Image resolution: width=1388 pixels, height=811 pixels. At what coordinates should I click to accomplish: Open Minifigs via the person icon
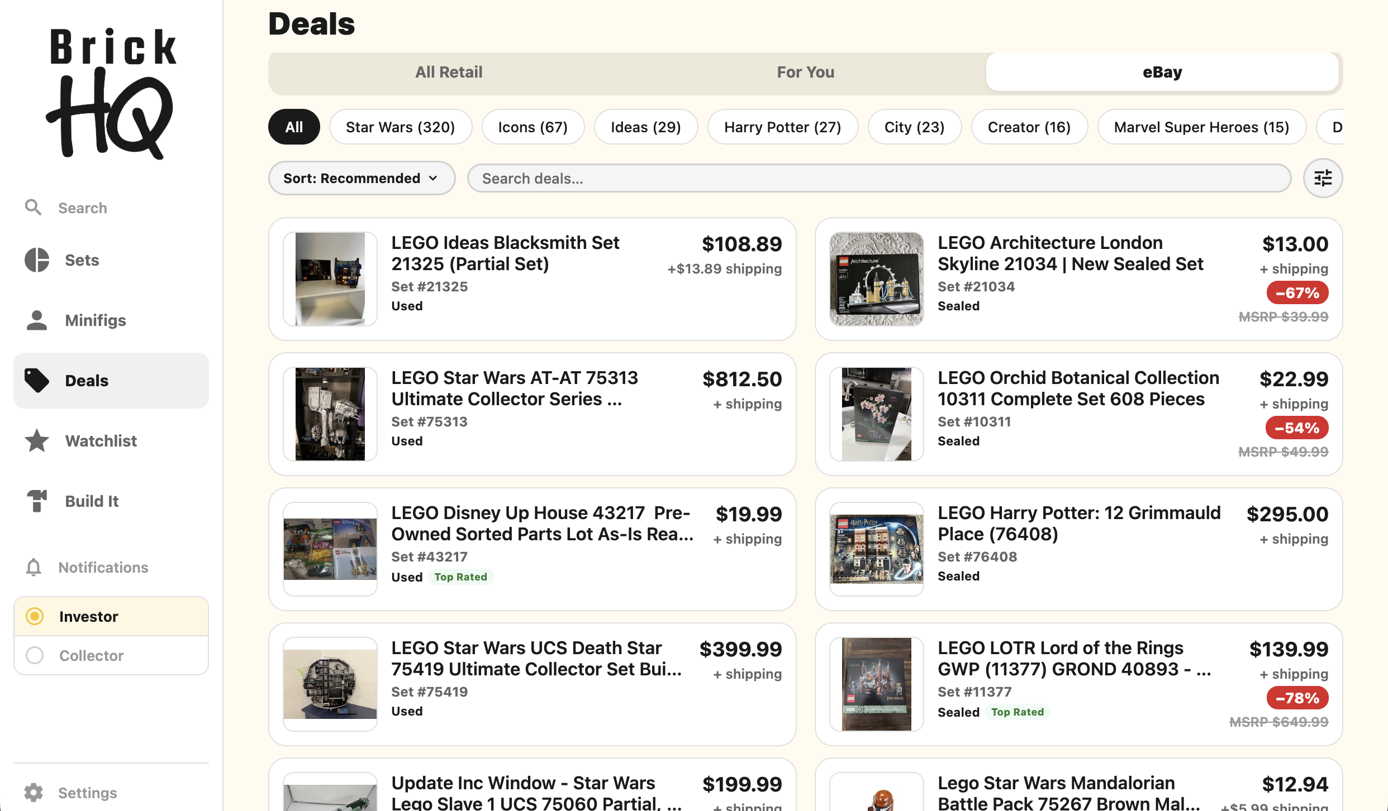[37, 320]
